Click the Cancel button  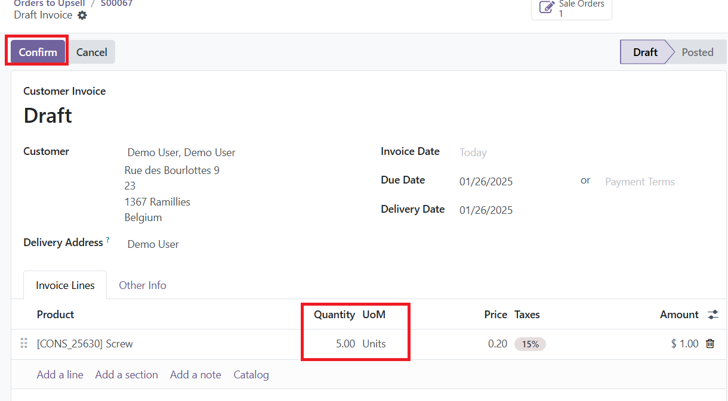pyautogui.click(x=92, y=52)
